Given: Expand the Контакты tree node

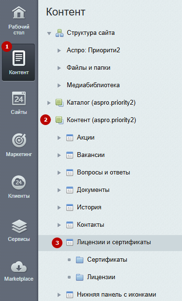Looking at the screenshot, I should tap(59, 225).
